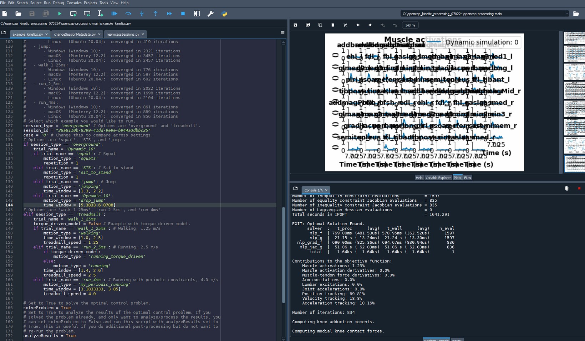This screenshot has width=585, height=341.
Task: Open Edit menu
Action: [x=11, y=3]
